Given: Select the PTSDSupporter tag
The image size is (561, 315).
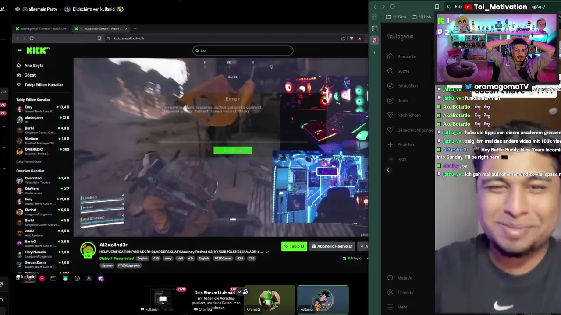Looking at the screenshot, I should point(129,266).
